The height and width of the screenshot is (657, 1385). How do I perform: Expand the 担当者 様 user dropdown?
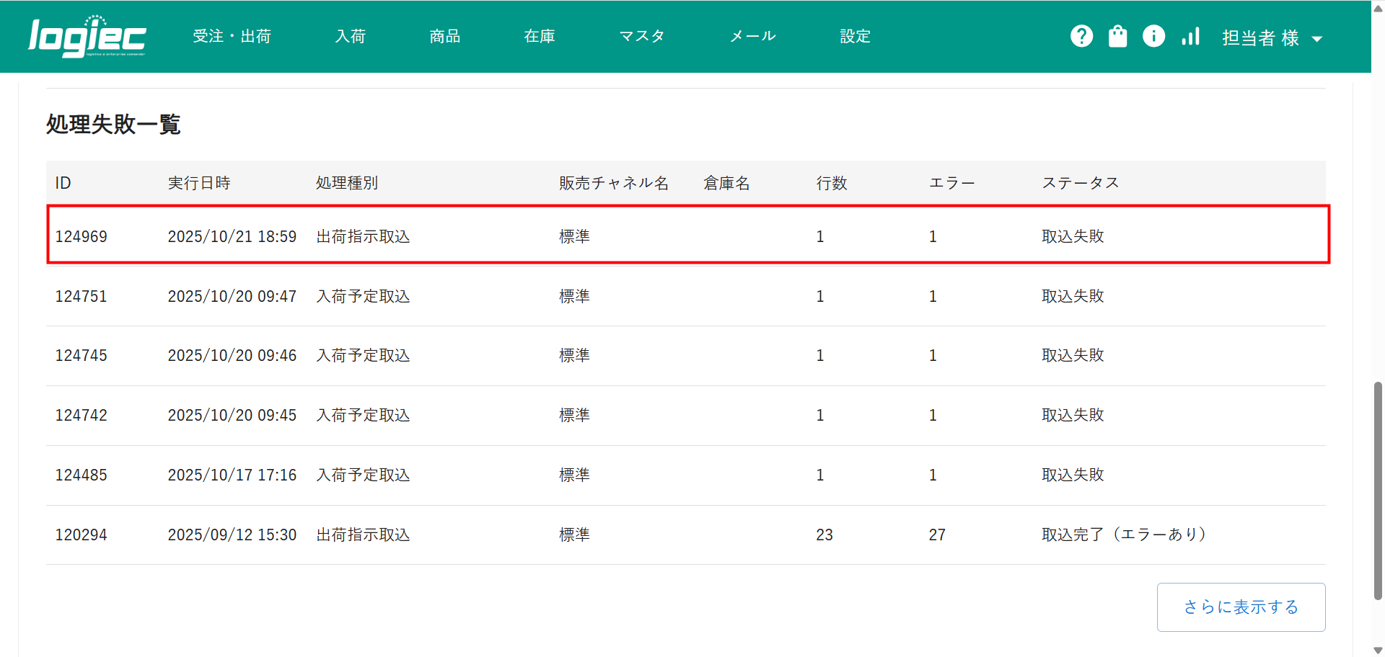[1272, 38]
